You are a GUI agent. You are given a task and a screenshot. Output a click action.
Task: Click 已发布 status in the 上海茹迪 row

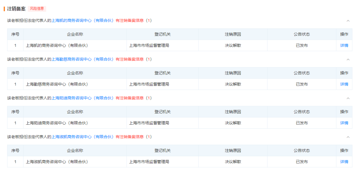pyautogui.click(x=302, y=123)
